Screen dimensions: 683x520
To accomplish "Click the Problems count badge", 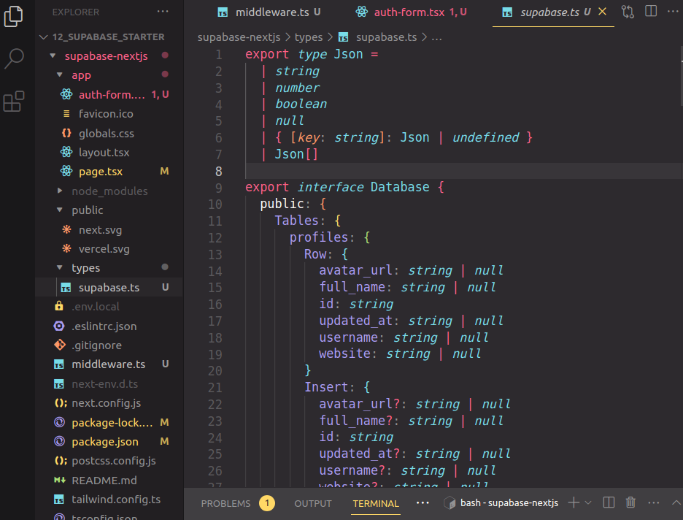I will point(267,503).
